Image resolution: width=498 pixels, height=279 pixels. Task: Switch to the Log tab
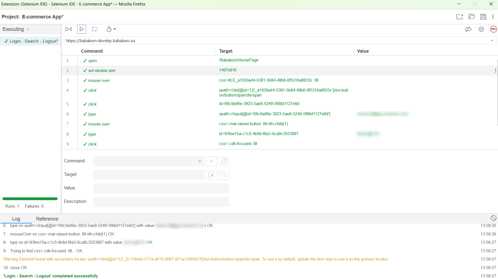click(x=16, y=219)
